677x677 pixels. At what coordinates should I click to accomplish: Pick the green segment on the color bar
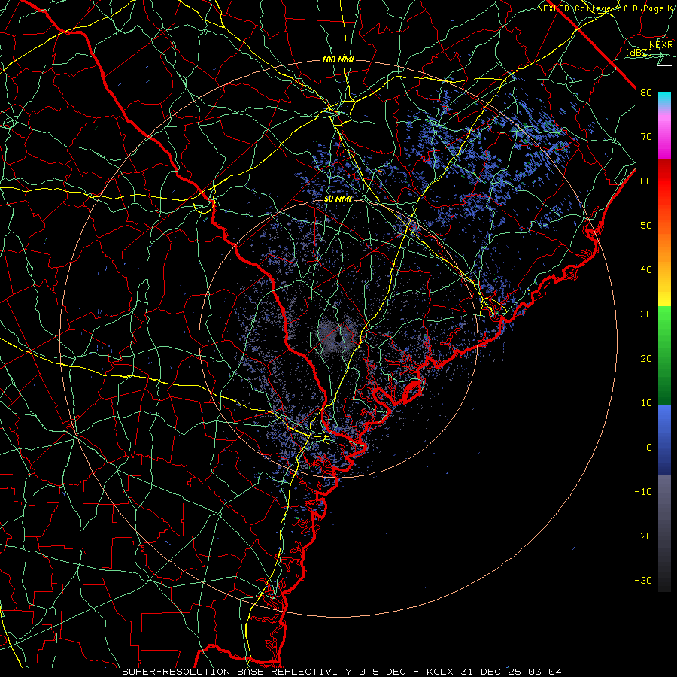coord(664,355)
